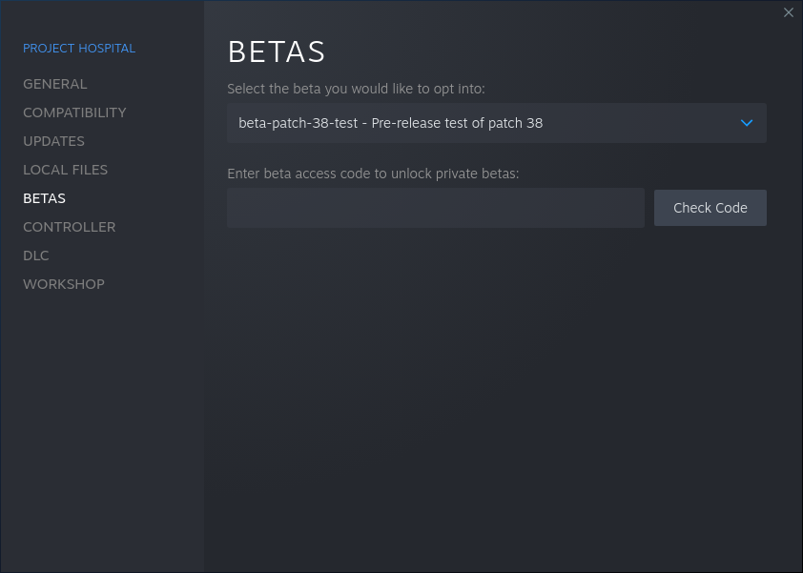Click the Project Hospital title in sidebar
803x573 pixels.
[x=79, y=48]
